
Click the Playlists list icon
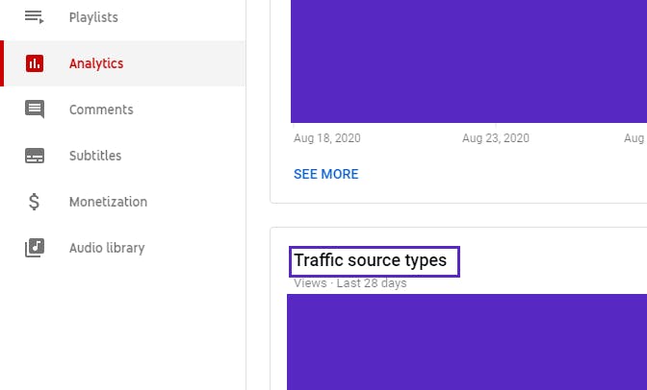pyautogui.click(x=35, y=17)
